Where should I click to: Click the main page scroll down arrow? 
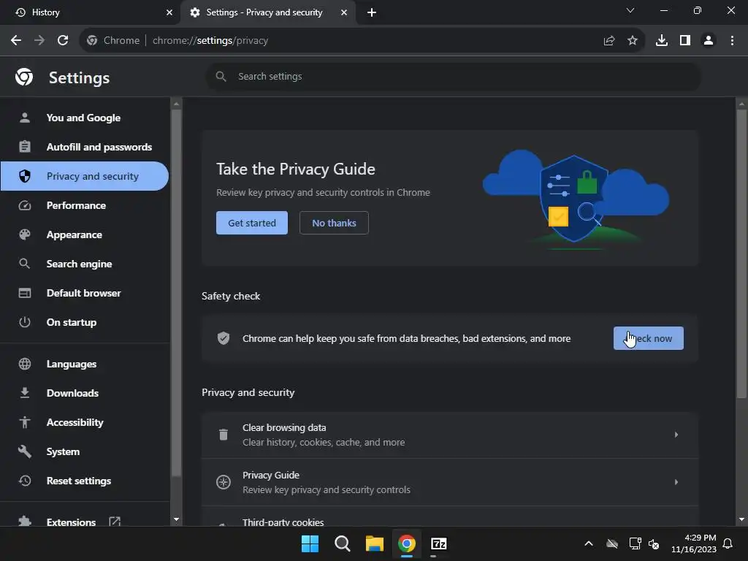pos(741,519)
